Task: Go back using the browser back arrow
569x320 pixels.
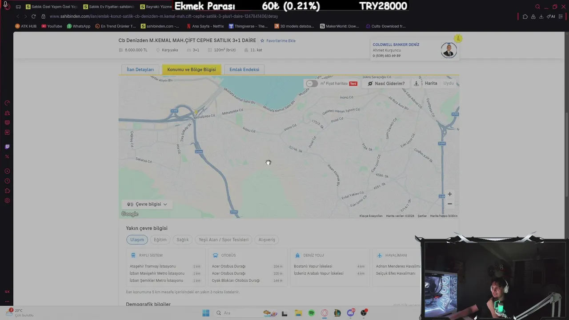Action: click(18, 16)
